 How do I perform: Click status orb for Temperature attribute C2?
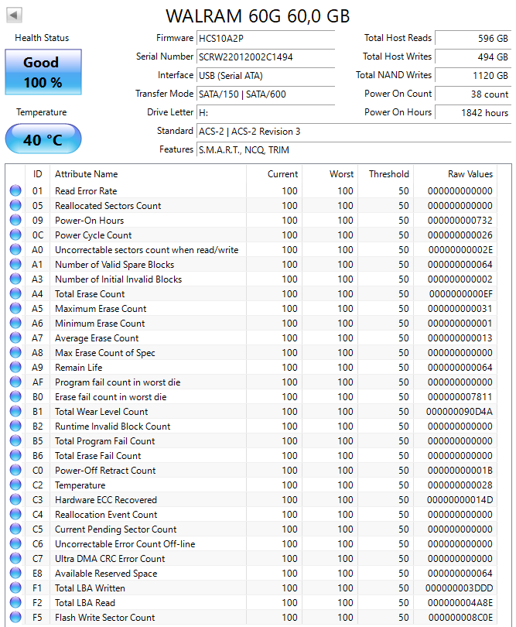15,485
